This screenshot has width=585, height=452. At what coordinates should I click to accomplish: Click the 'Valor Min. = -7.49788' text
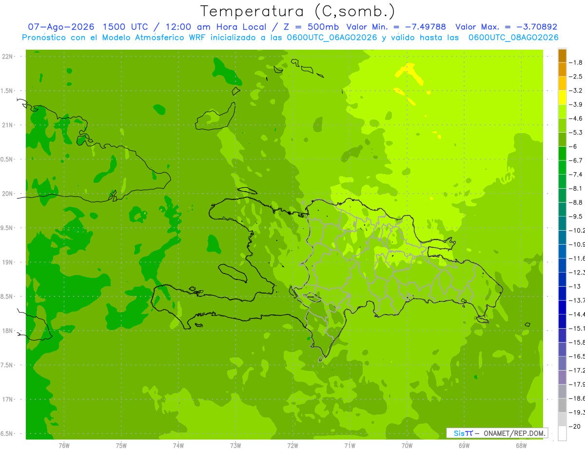[395, 27]
